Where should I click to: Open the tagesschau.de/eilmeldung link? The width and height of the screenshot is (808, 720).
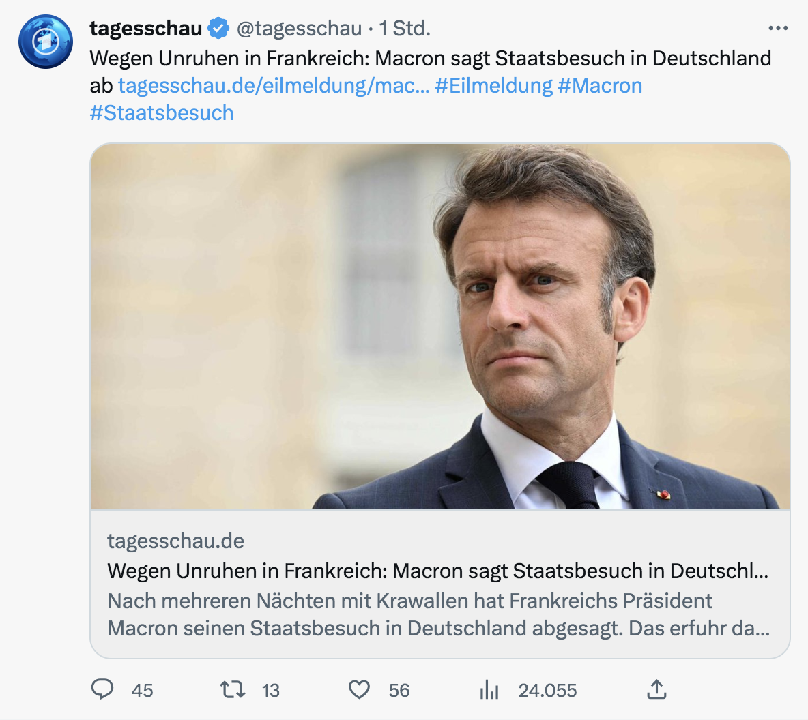[x=274, y=86]
